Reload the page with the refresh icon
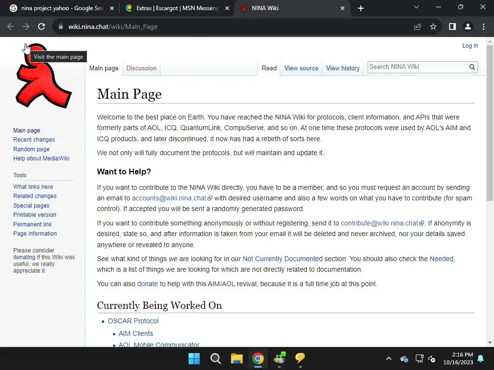Viewport: 494px width, 370px height. point(41,27)
